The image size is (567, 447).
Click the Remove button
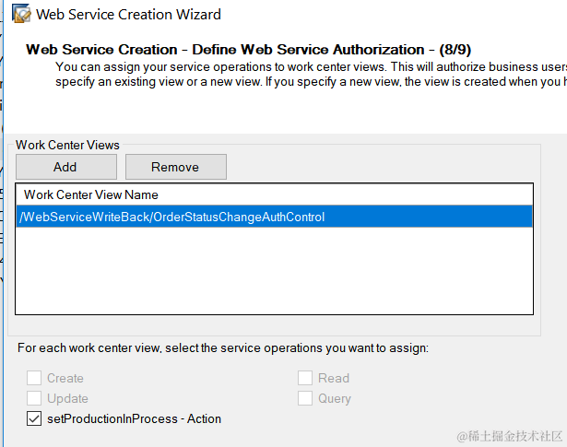click(x=176, y=167)
